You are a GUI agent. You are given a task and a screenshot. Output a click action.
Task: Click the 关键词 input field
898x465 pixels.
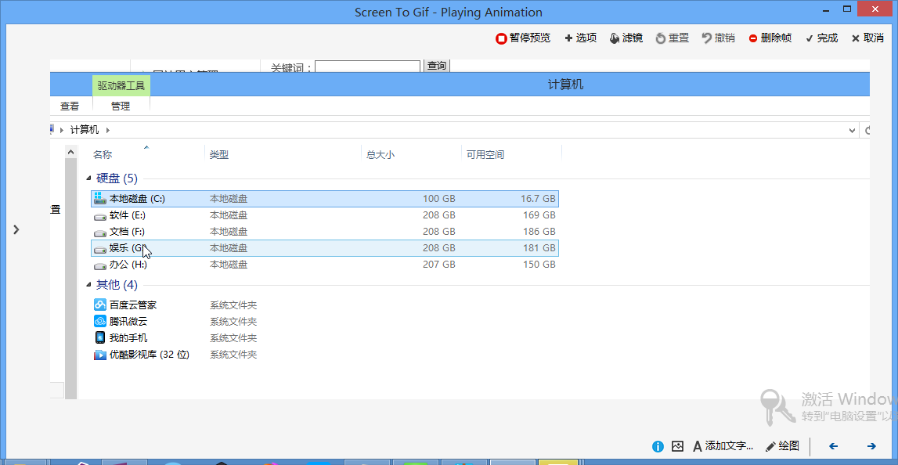pyautogui.click(x=368, y=67)
